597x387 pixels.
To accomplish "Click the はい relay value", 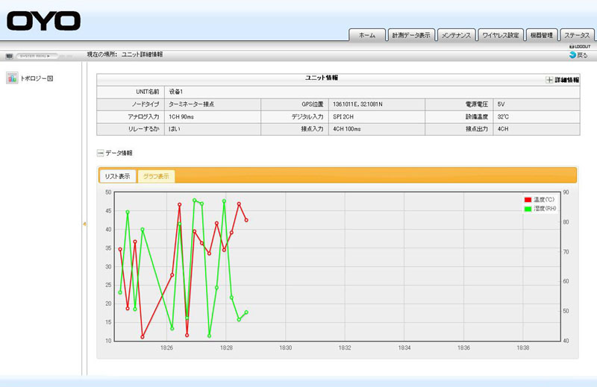I will [175, 129].
